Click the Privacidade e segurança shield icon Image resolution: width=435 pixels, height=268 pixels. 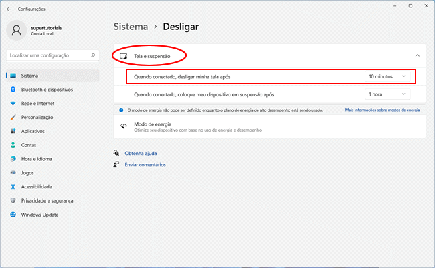13,200
